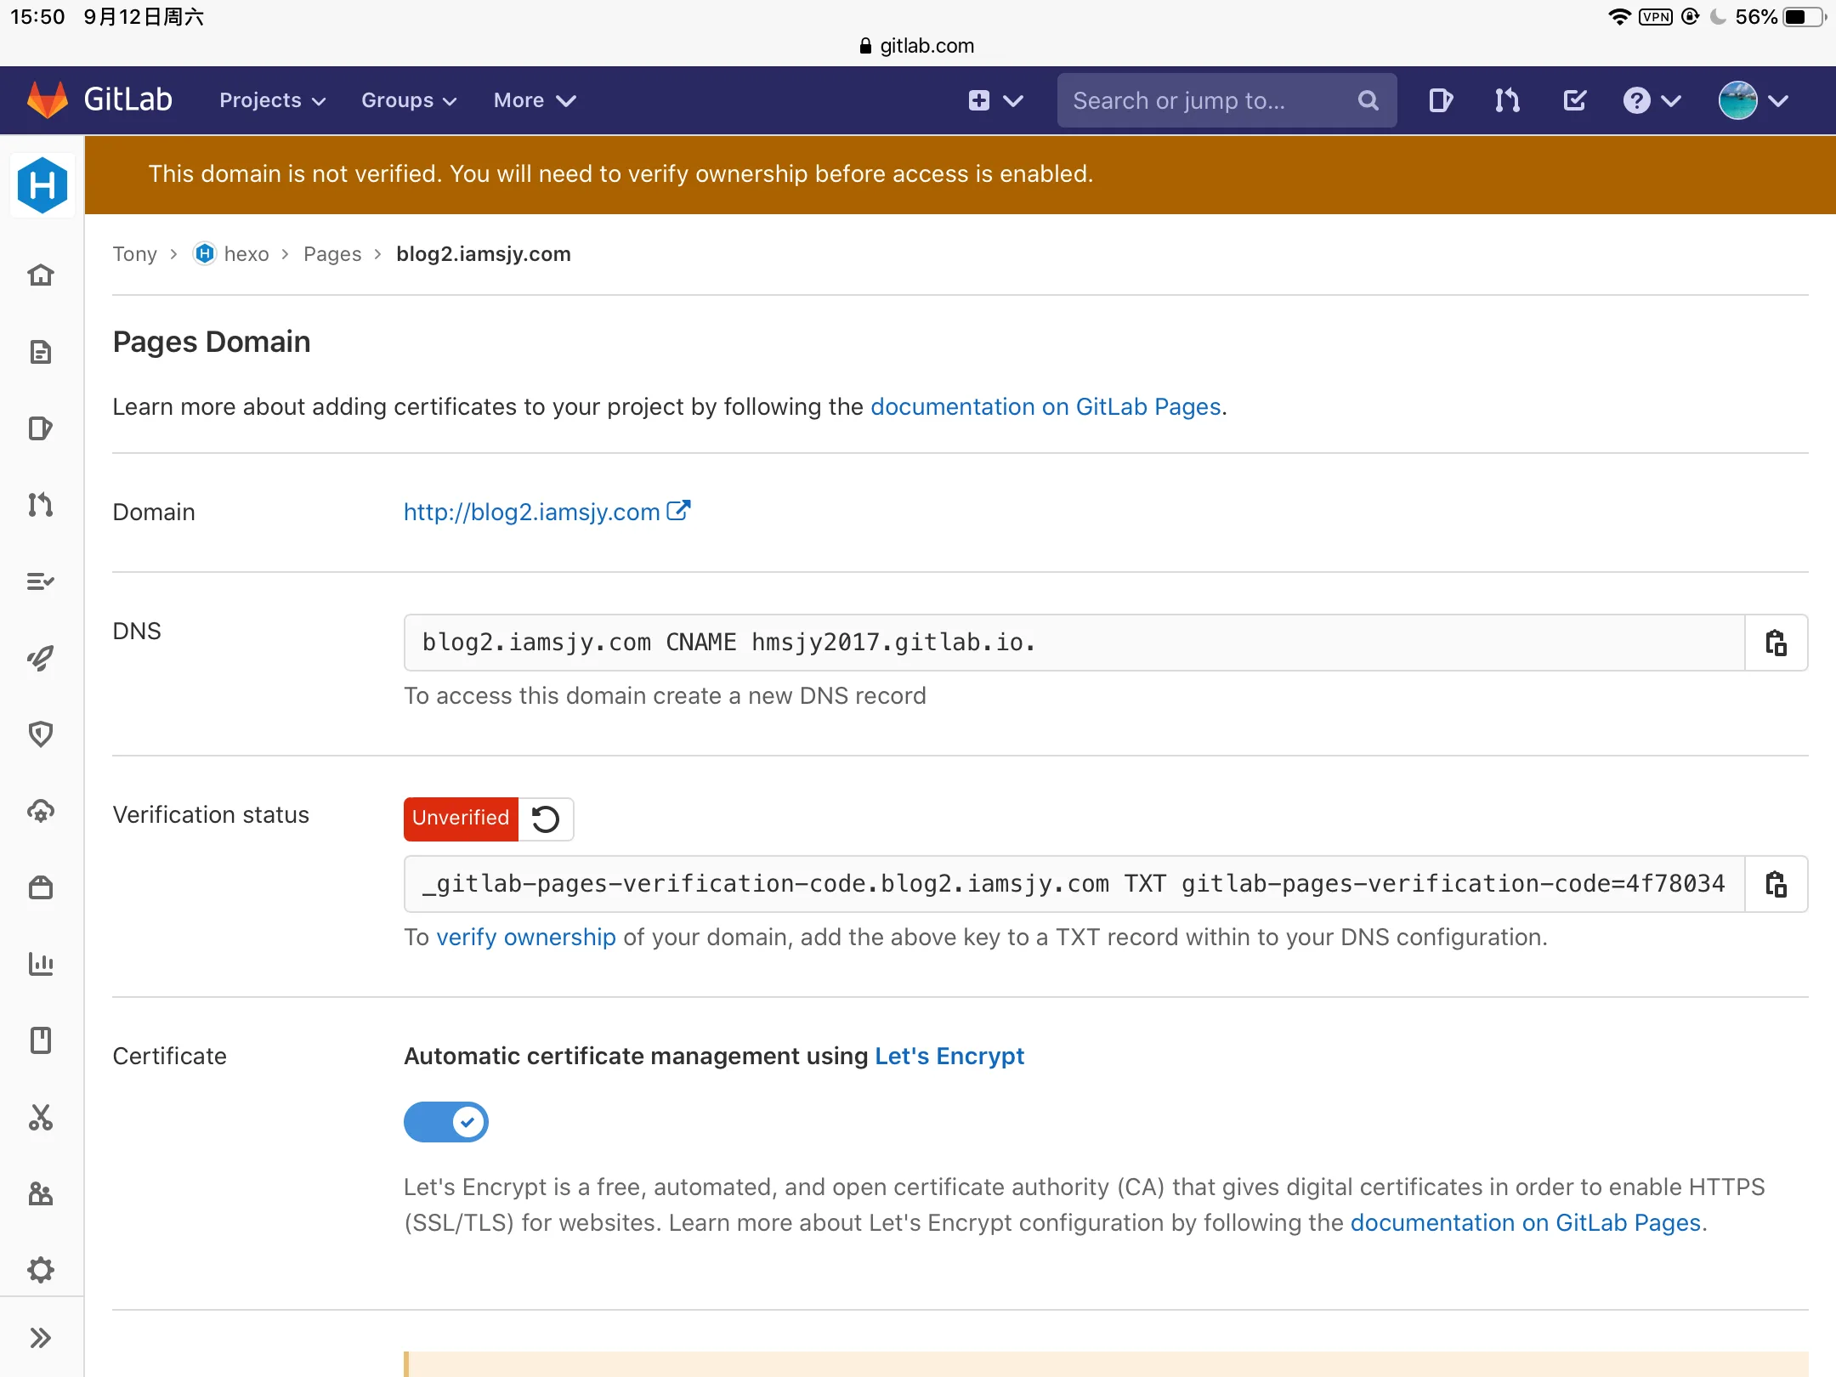Retry domain verification with the refresh icon
The width and height of the screenshot is (1836, 1377).
[x=546, y=819]
